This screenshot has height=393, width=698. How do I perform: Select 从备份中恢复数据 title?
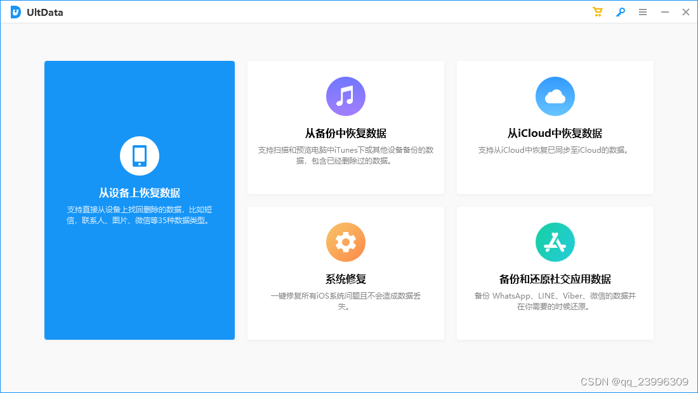pos(345,133)
